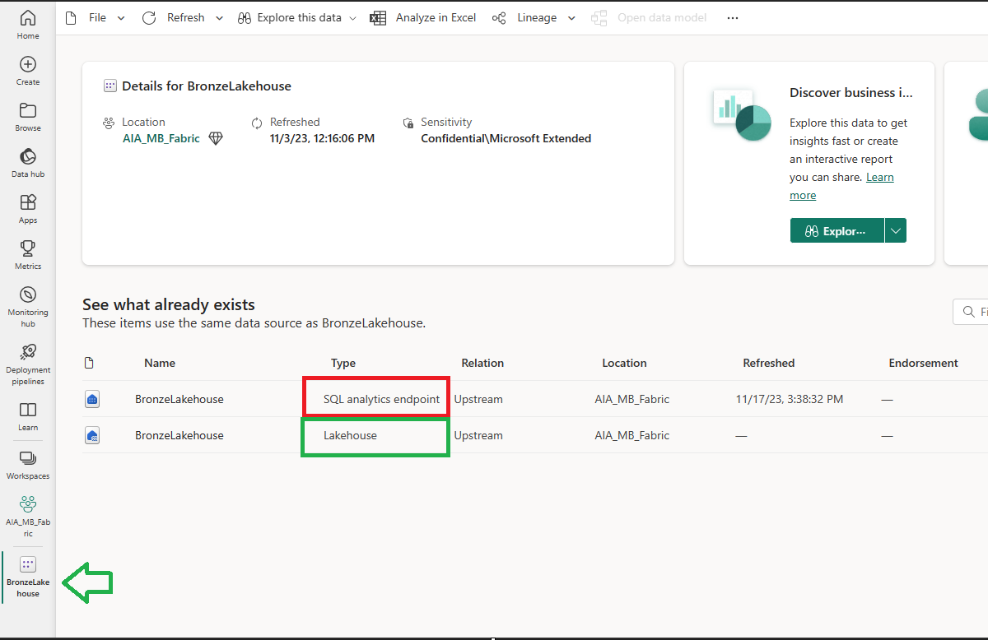Viewport: 988px width, 640px height.
Task: Click the Refresh toolbar label
Action: coord(186,18)
